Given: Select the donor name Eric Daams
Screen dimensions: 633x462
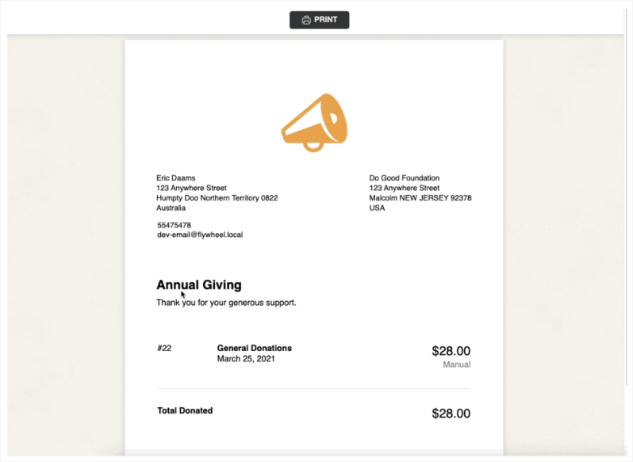Looking at the screenshot, I should pos(176,178).
